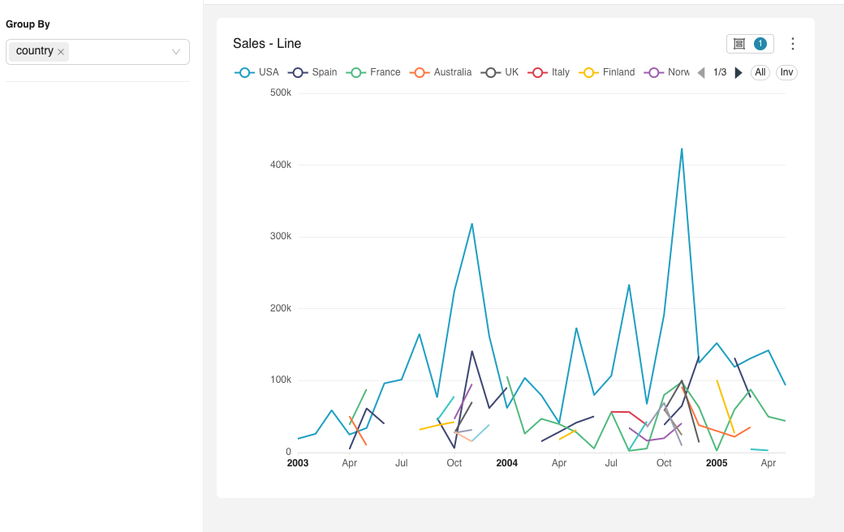Toggle the Norway legend entry
Screen dimensions: 844x532
point(667,72)
